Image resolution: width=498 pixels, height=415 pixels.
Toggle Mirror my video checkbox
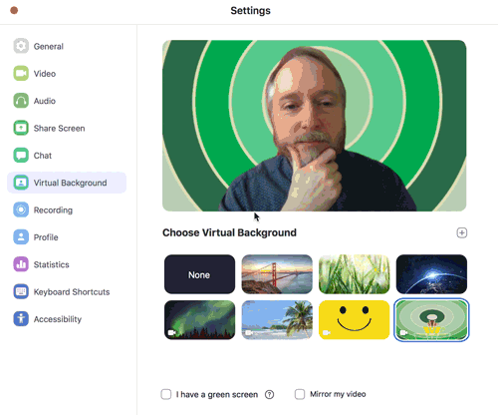click(300, 394)
